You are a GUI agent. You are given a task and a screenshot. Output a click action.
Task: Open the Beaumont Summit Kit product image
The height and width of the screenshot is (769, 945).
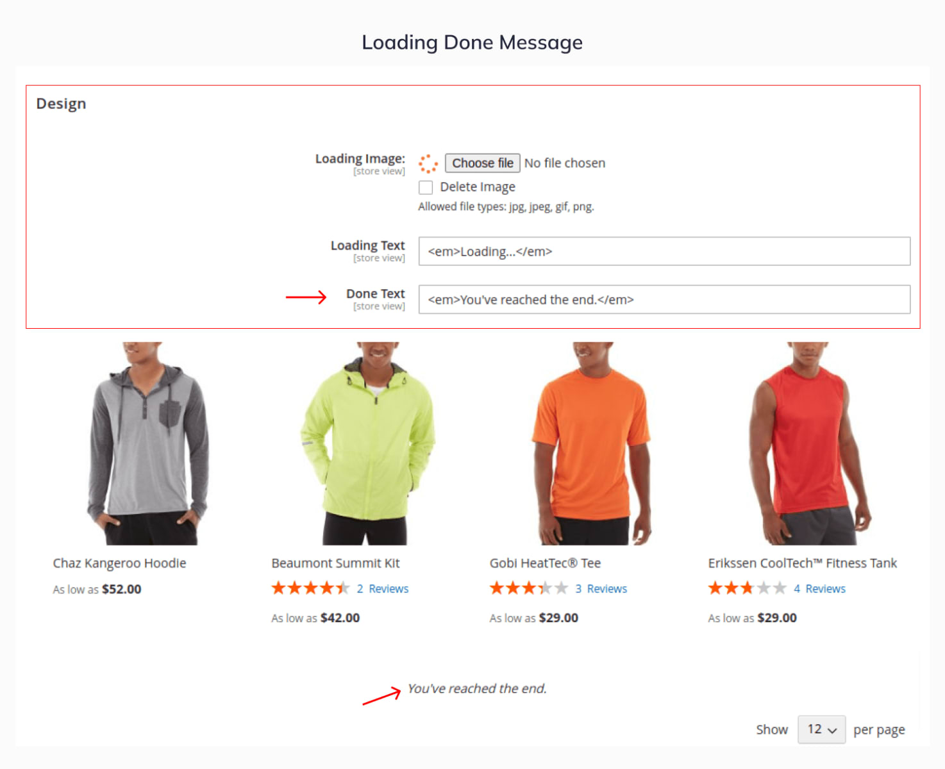(367, 443)
